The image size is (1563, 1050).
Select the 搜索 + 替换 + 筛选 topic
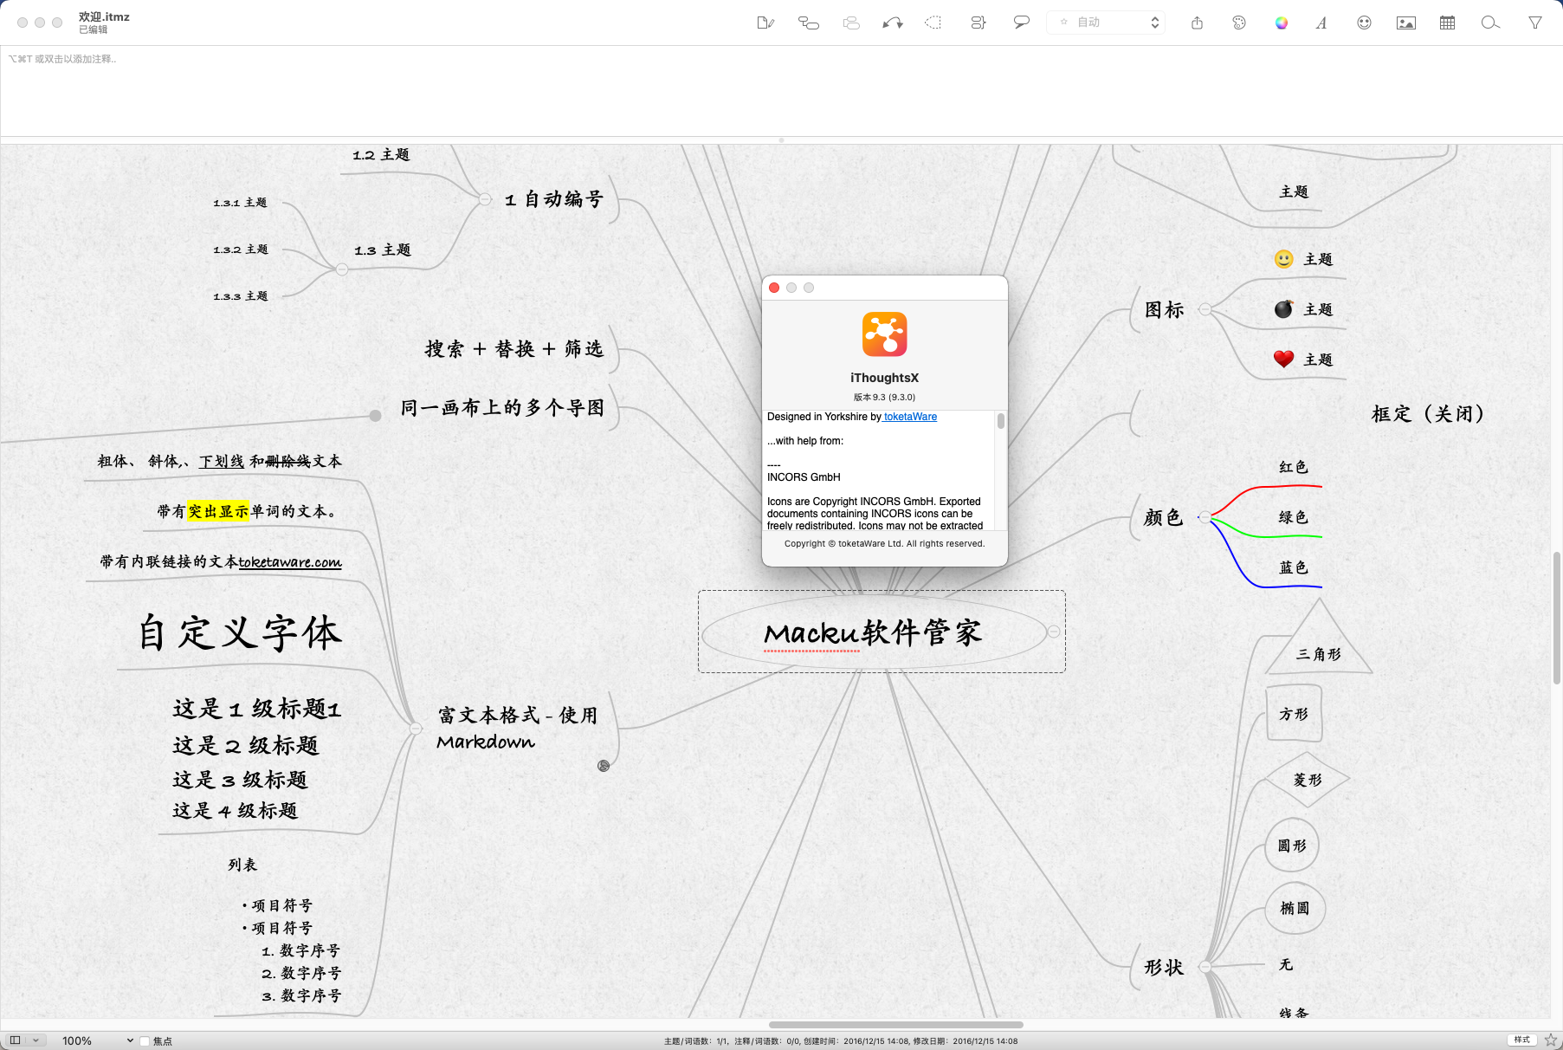(514, 349)
